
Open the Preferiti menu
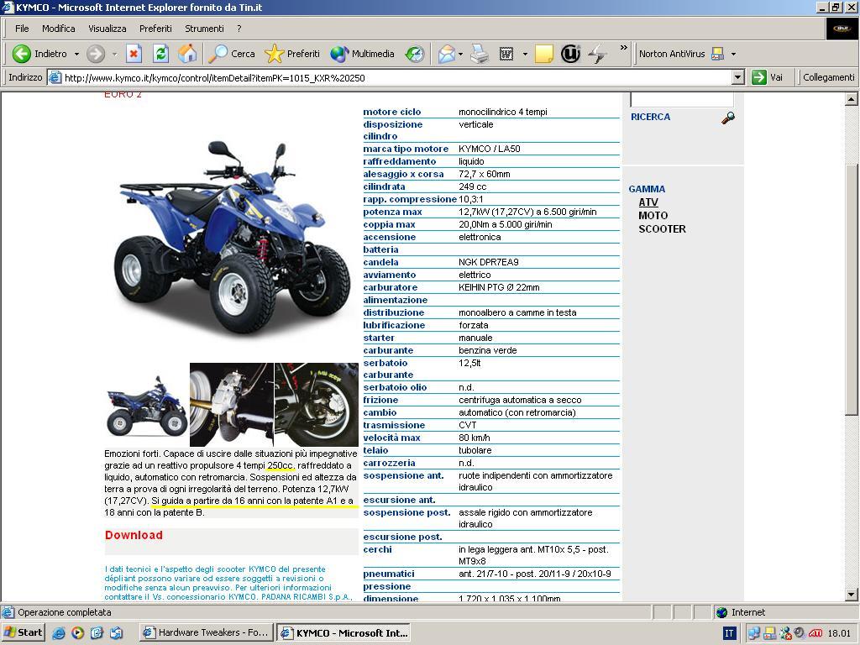[x=155, y=29]
